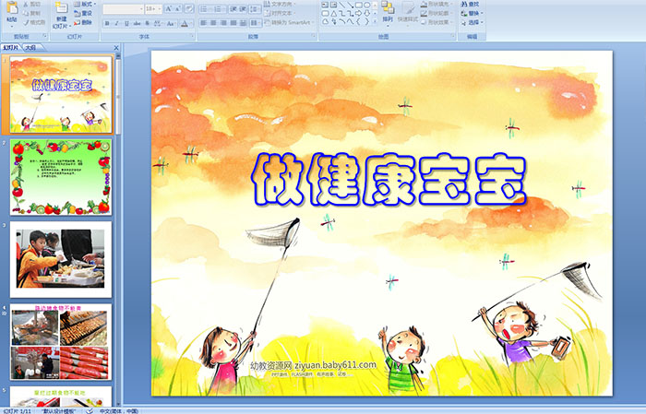
Task: Select the Triangle shape
Action: tap(334, 14)
